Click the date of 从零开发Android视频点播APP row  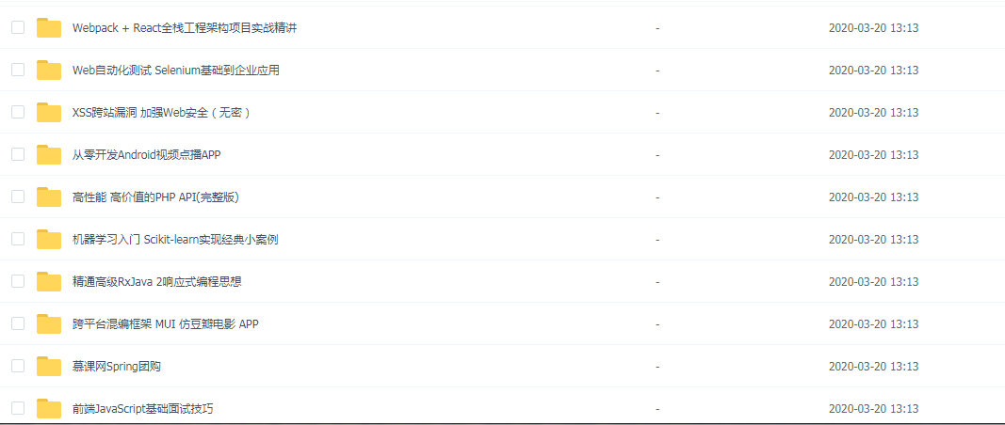pyautogui.click(x=874, y=155)
